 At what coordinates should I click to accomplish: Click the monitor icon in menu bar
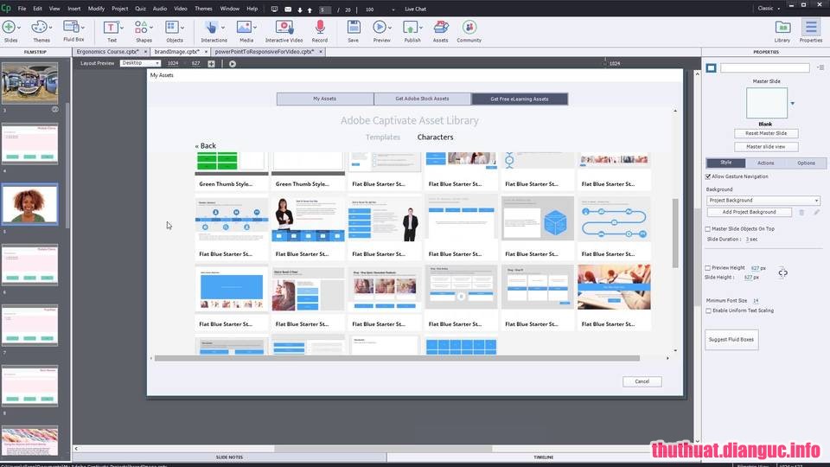point(274,9)
